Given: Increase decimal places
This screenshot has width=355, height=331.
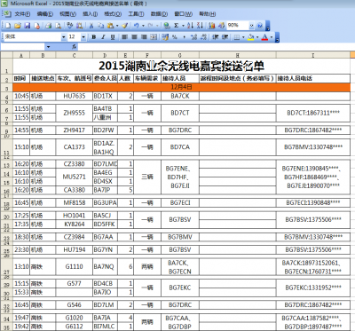Looking at the screenshot, I should (x=193, y=37).
